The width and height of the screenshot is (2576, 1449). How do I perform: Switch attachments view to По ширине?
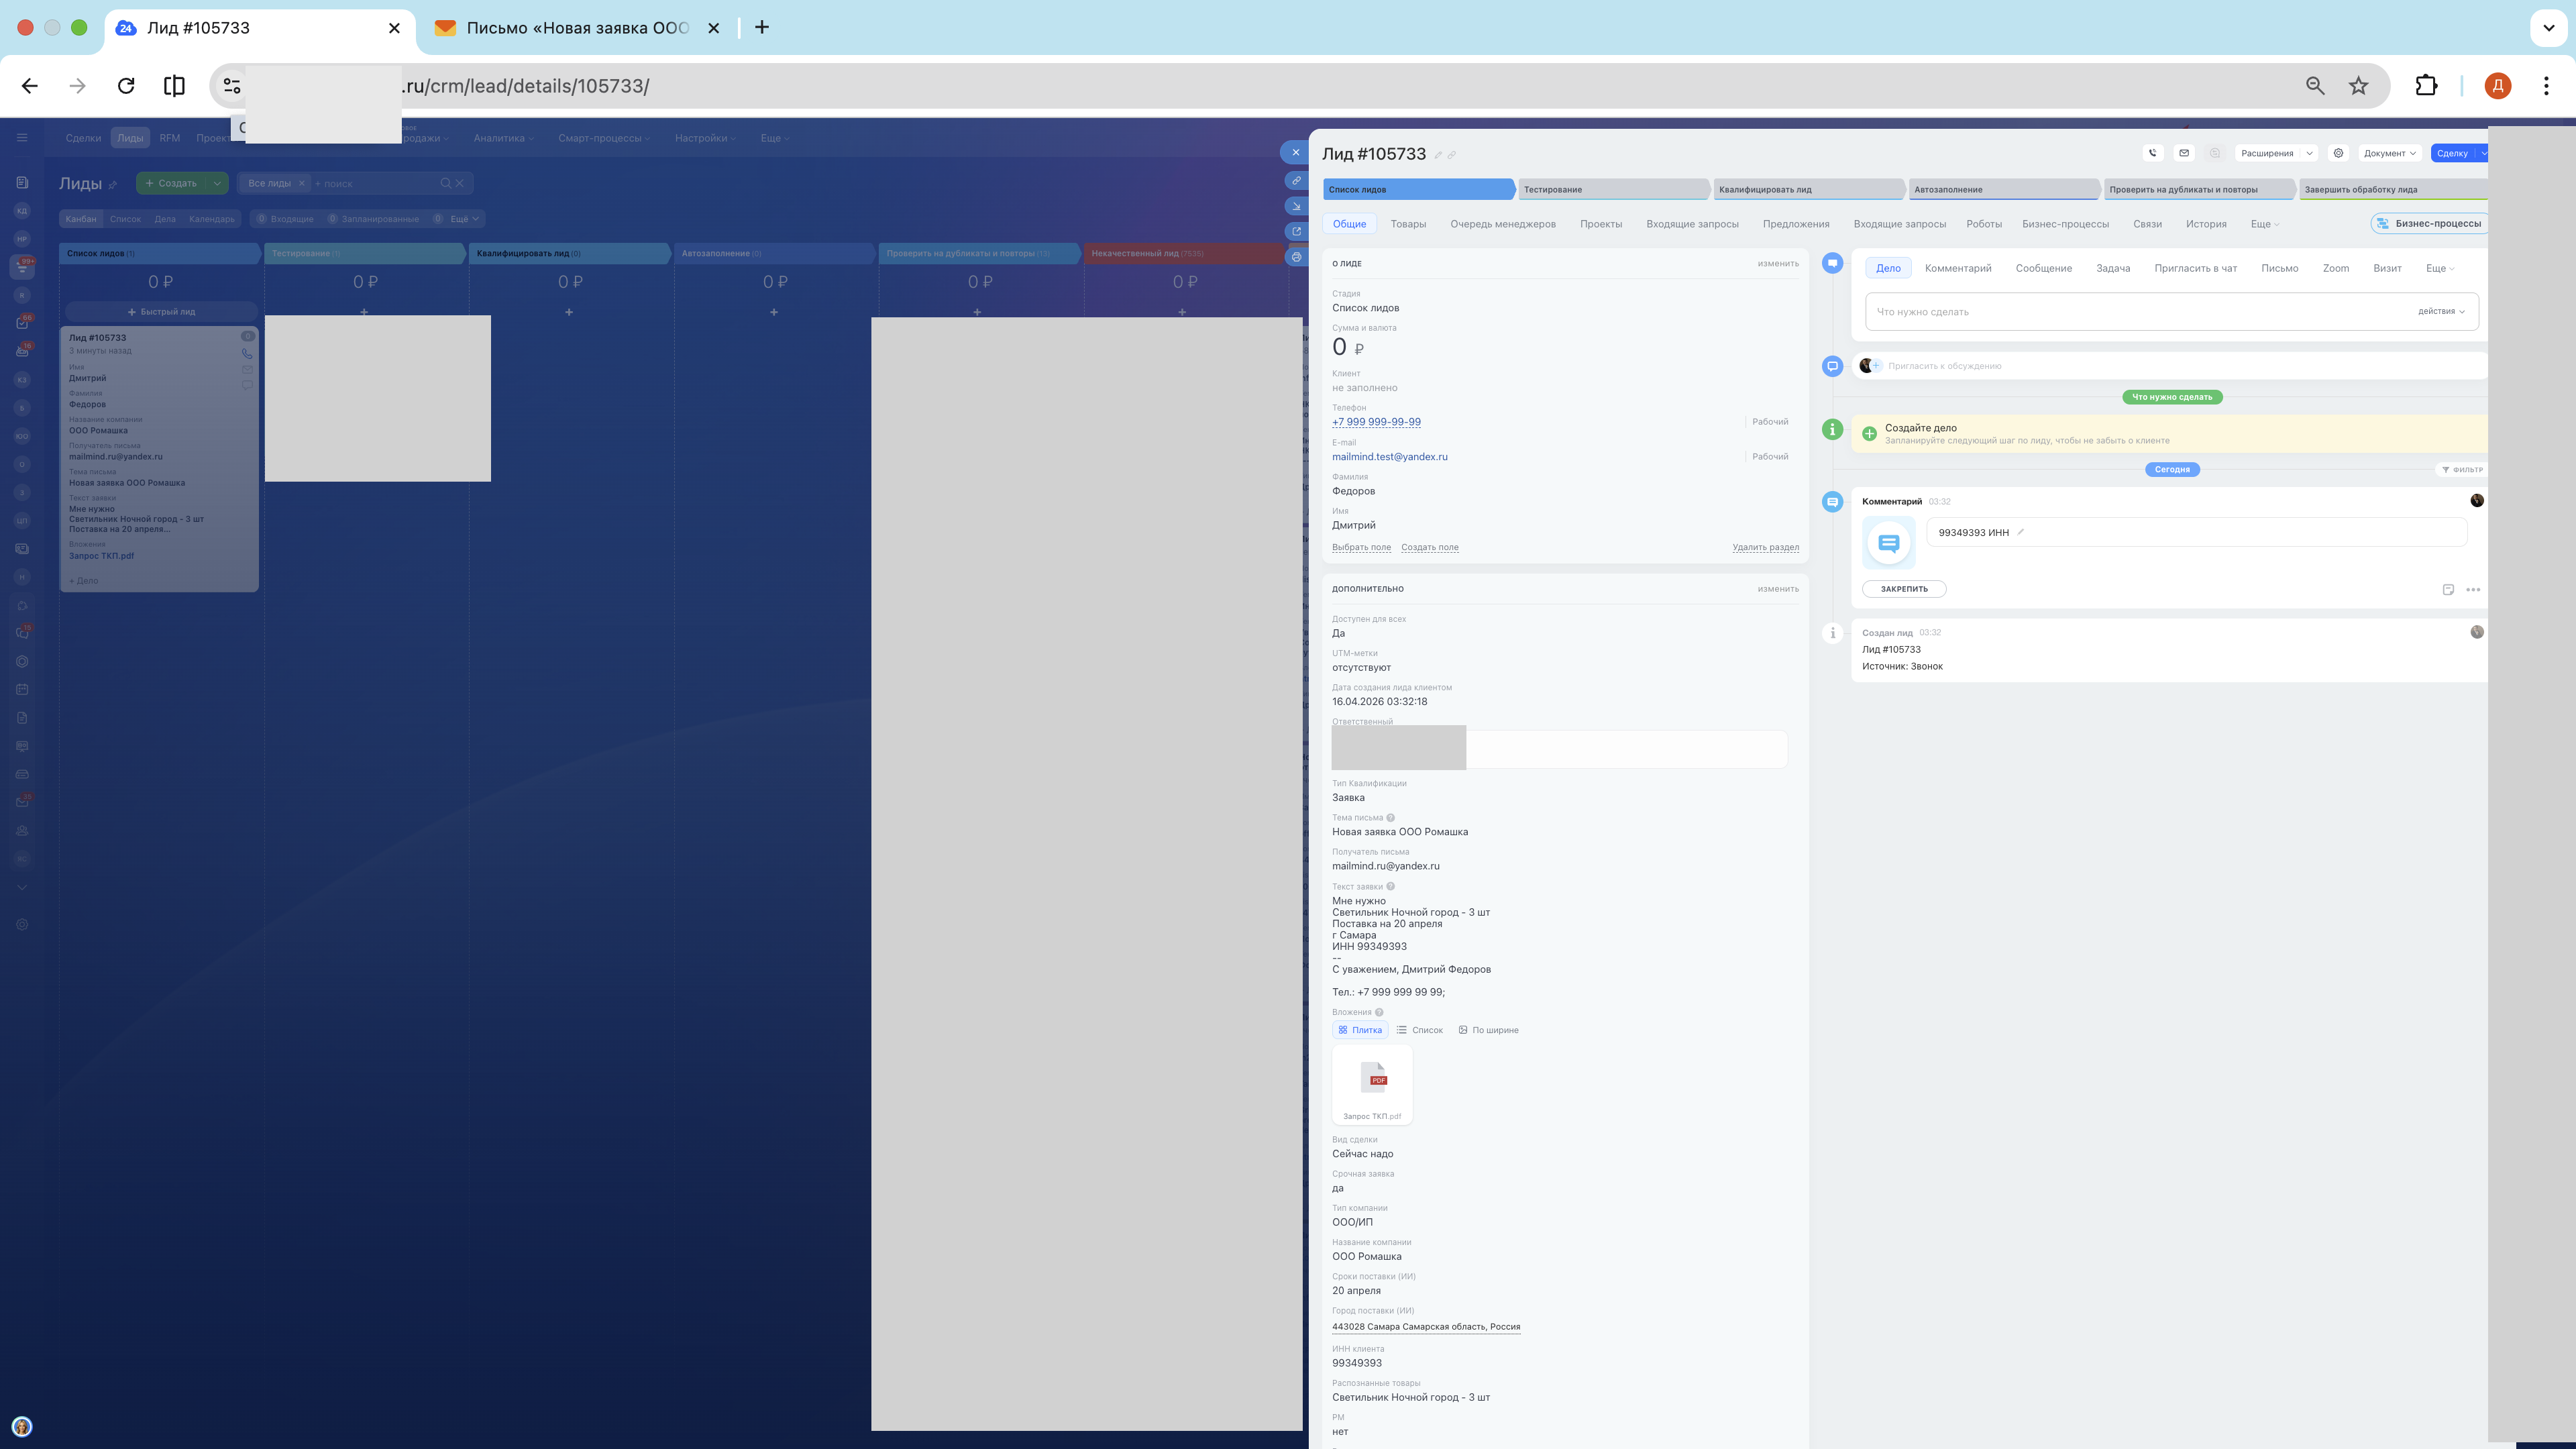click(1488, 1030)
